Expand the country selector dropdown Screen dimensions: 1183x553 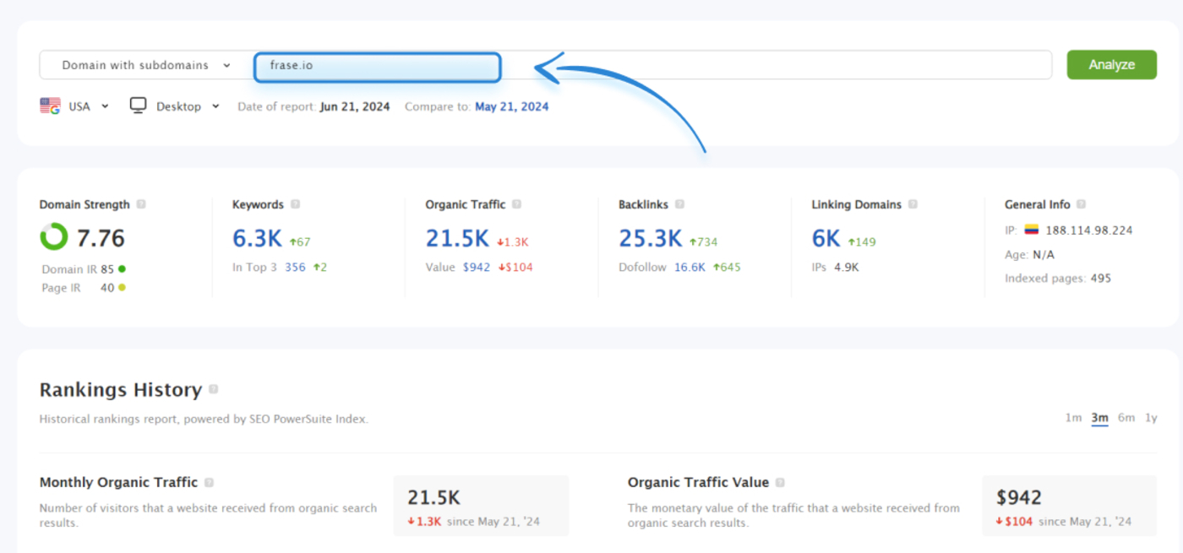coord(105,106)
